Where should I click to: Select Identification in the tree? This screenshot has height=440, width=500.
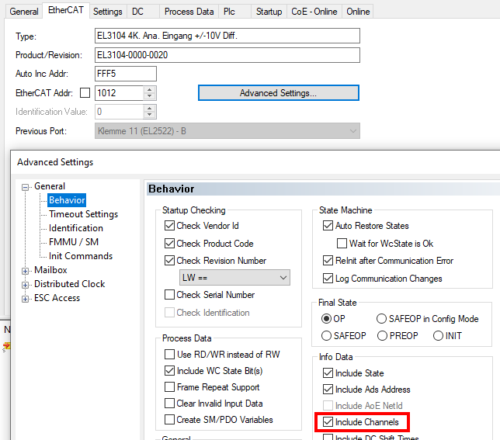click(76, 228)
